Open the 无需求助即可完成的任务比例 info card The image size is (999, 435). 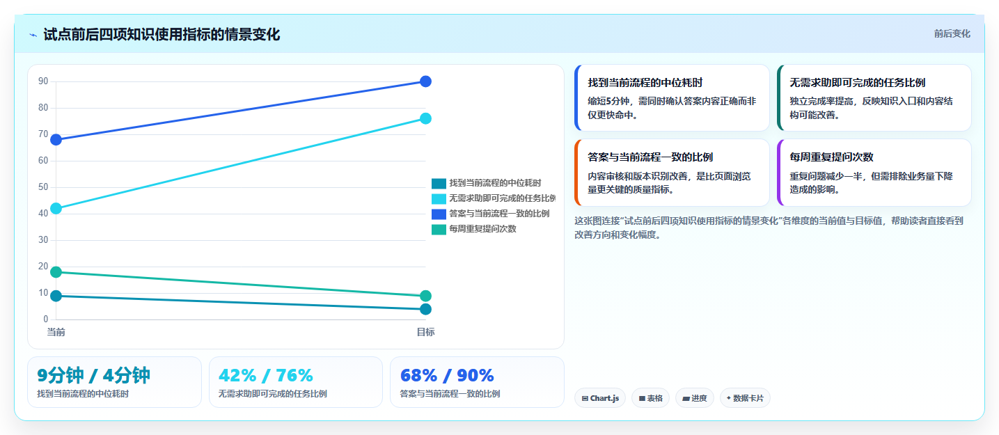[874, 97]
